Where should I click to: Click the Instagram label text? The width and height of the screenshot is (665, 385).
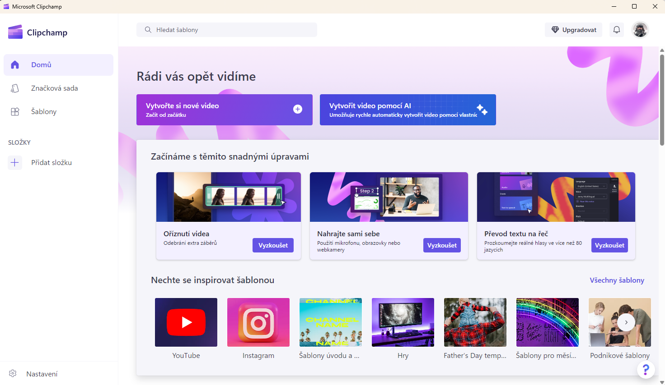pos(258,356)
